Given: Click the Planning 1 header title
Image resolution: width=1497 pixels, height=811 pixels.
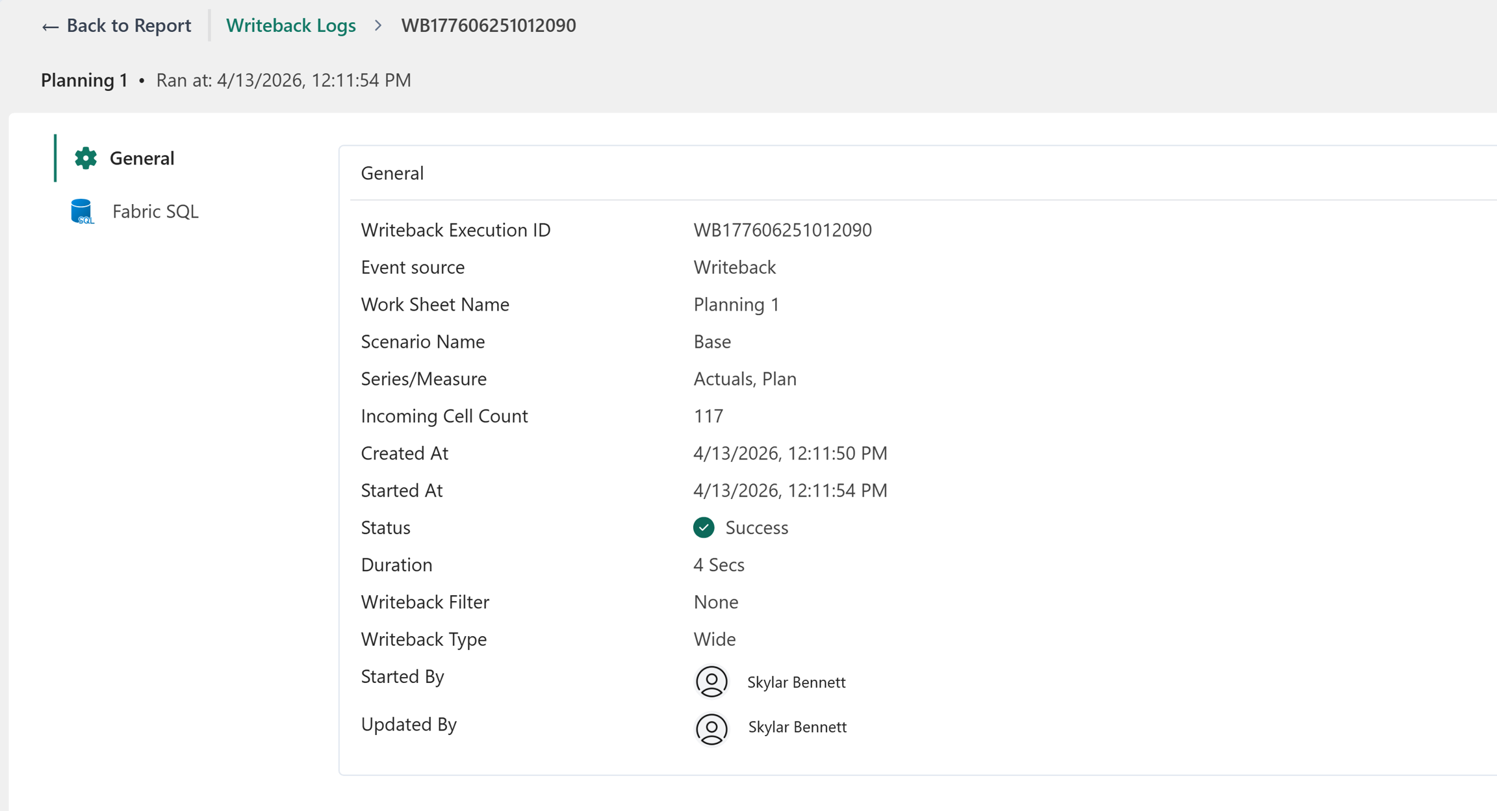Looking at the screenshot, I should point(84,80).
